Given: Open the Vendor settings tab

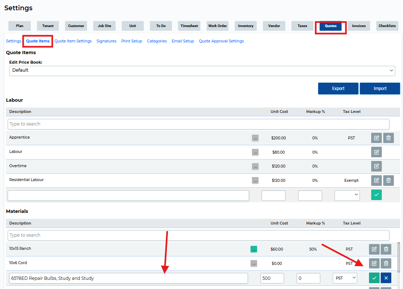Looking at the screenshot, I should coord(274,26).
